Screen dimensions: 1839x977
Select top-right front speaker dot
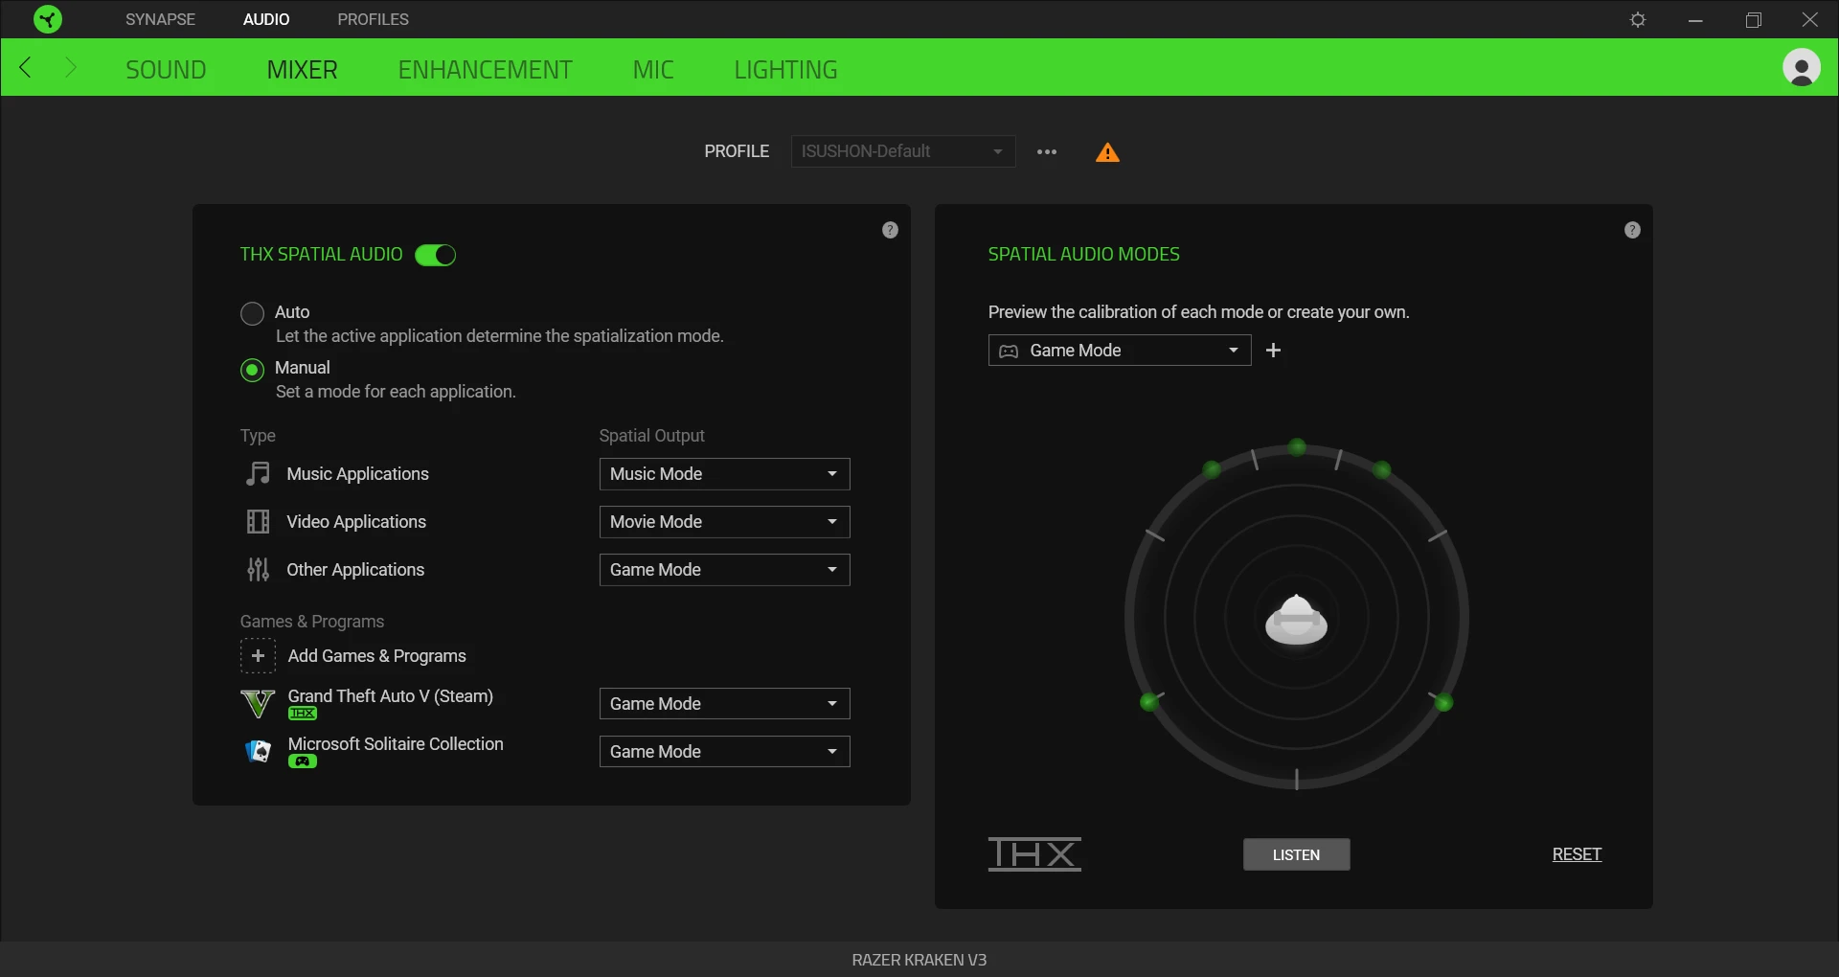[x=1381, y=469]
